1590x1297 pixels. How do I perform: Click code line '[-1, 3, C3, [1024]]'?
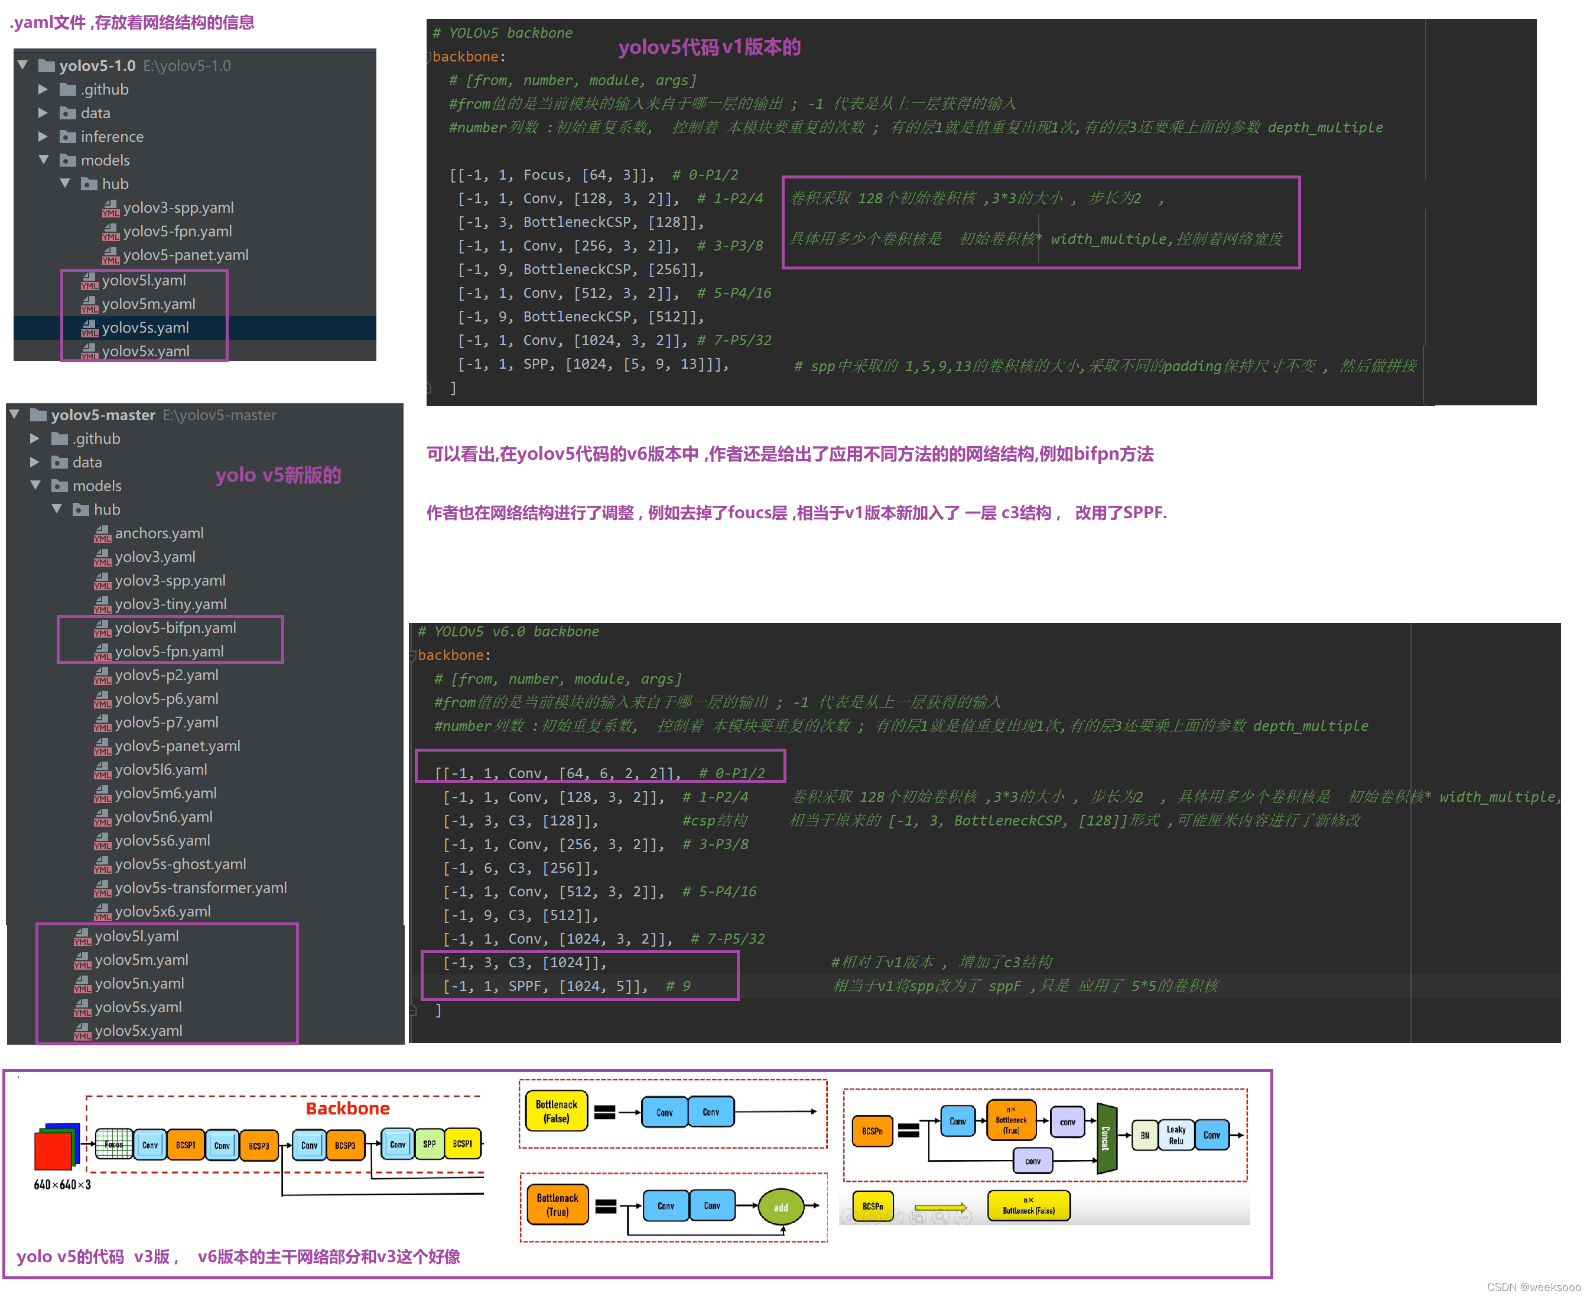525,963
